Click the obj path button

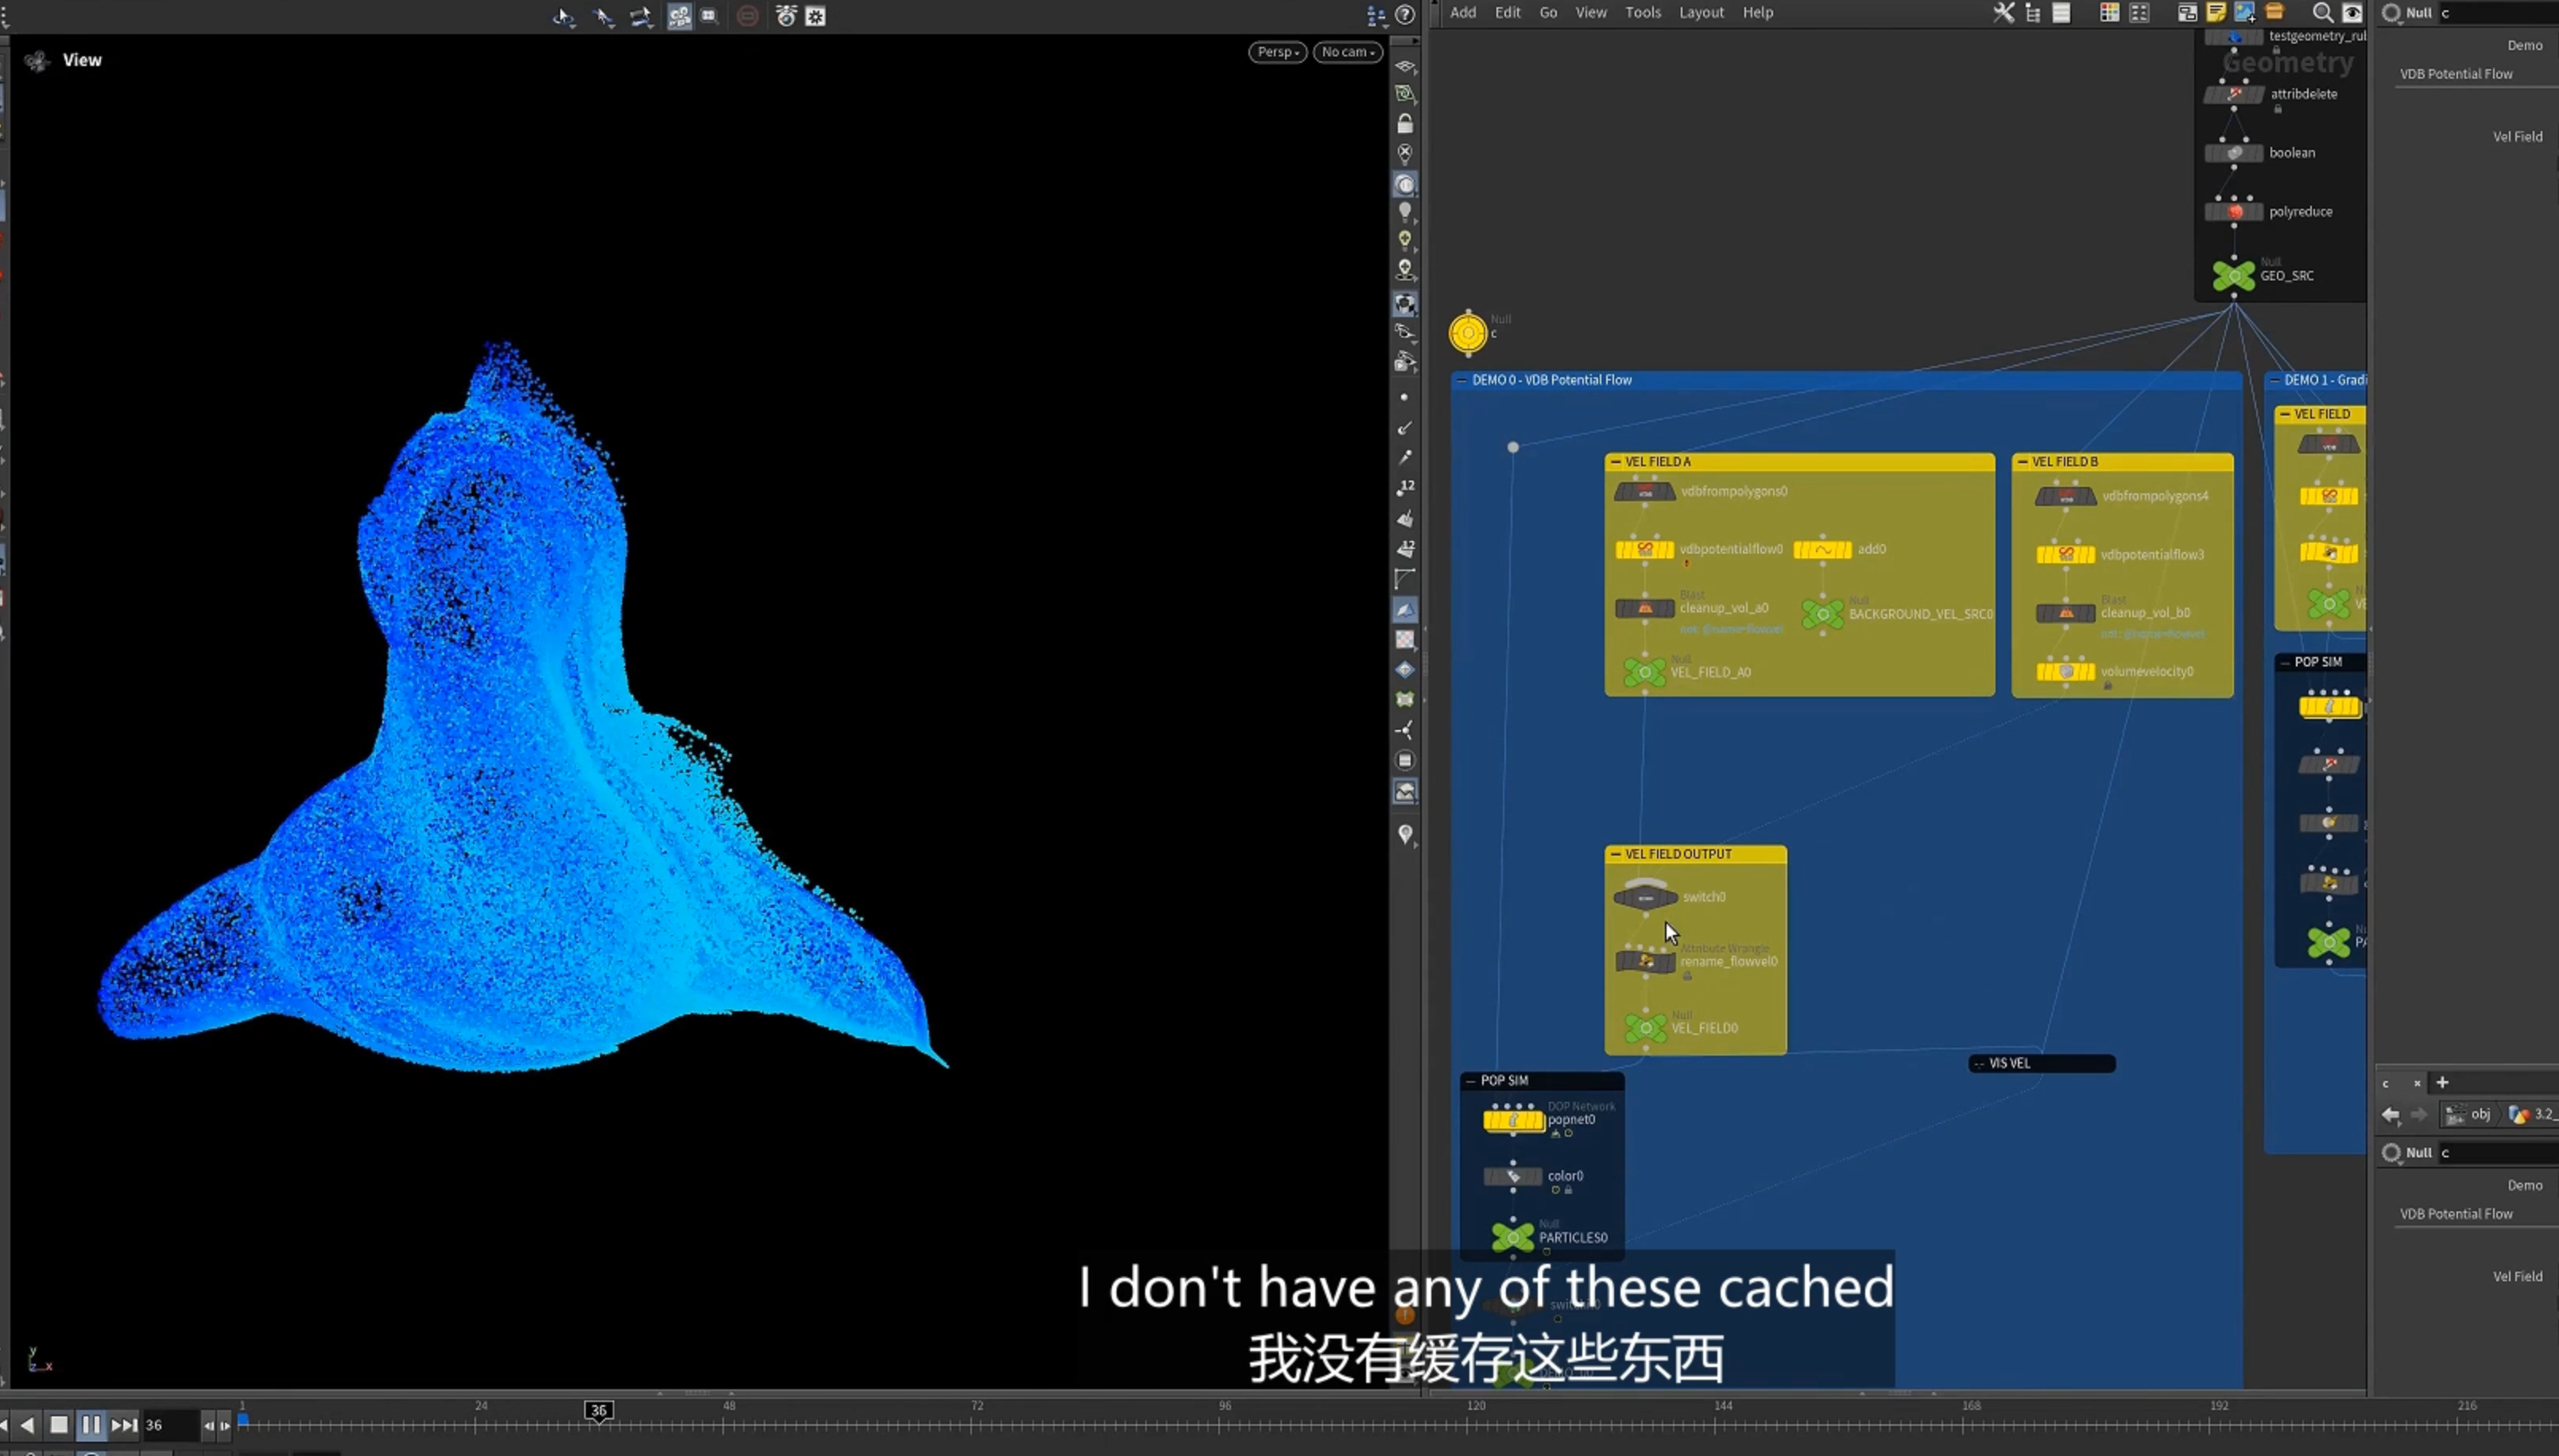[x=2469, y=1114]
